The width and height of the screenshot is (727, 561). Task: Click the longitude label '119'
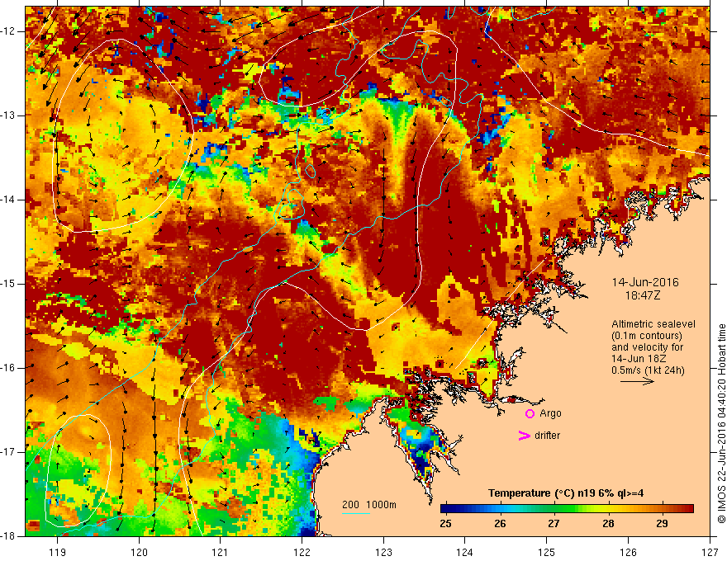coord(58,552)
